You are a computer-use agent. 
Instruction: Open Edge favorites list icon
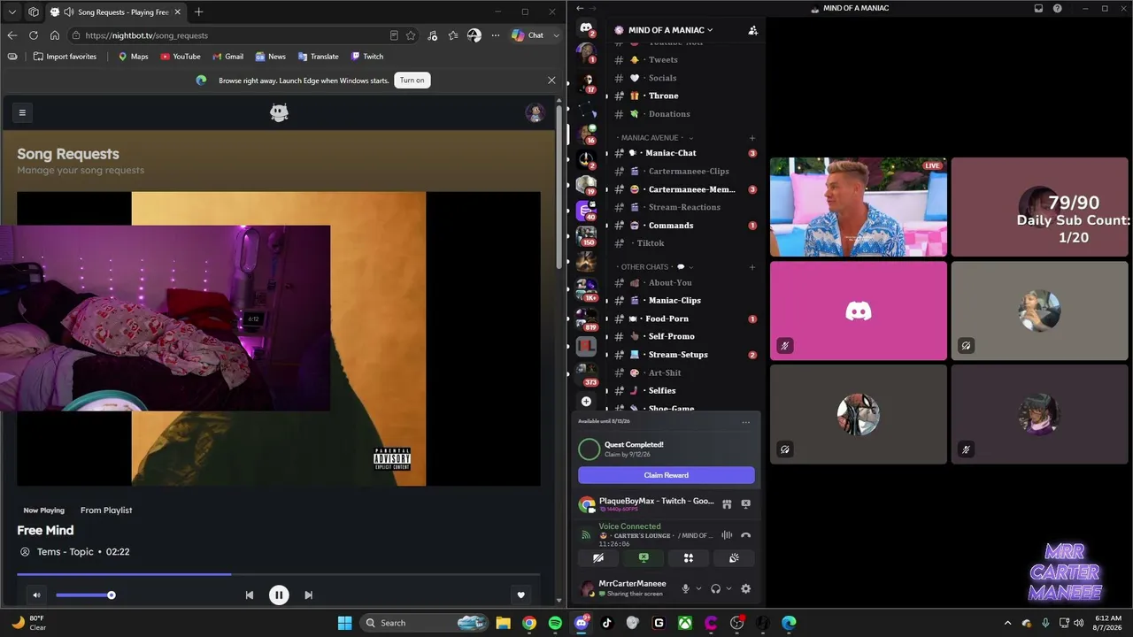[x=453, y=35]
